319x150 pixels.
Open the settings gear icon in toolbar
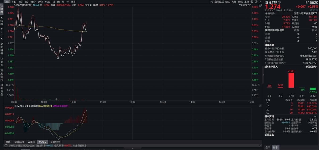click(x=252, y=2)
